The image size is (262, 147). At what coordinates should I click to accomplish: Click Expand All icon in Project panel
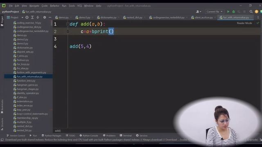[x=32, y=17]
